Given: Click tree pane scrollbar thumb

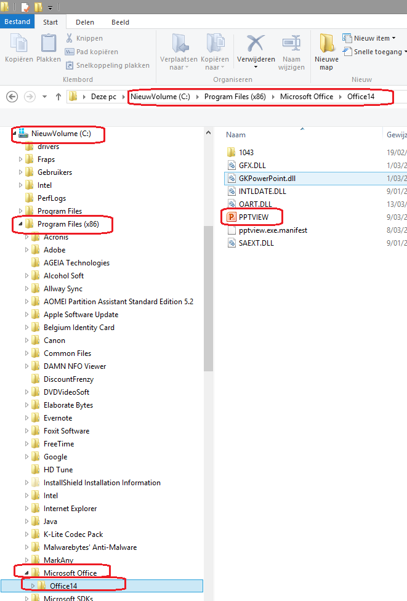Looking at the screenshot, I should [x=208, y=298].
